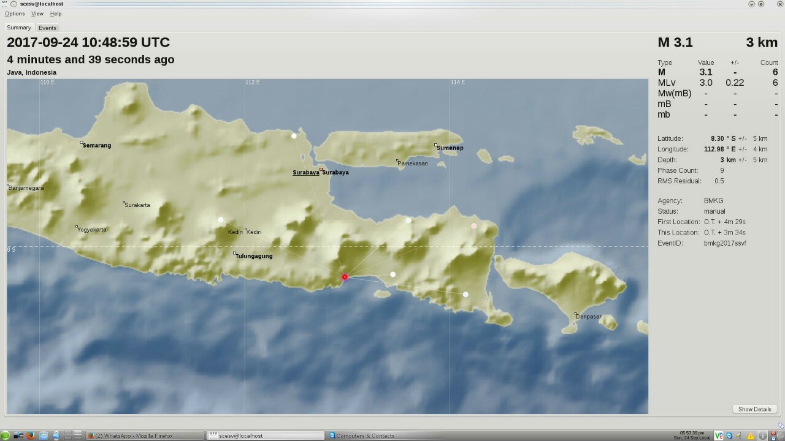This screenshot has width=785, height=441.
Task: Click the clock in the taskbar
Action: 692,435
